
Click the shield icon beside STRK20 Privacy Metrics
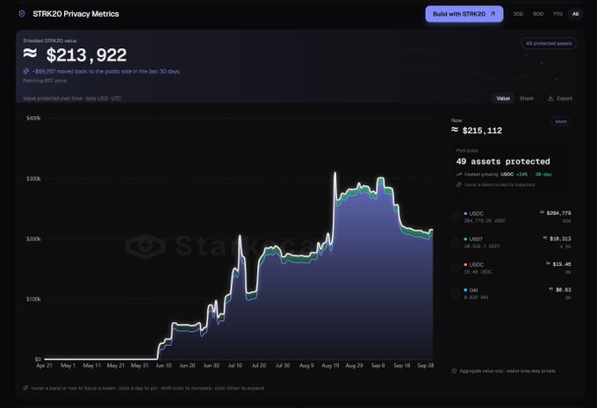pyautogui.click(x=22, y=14)
